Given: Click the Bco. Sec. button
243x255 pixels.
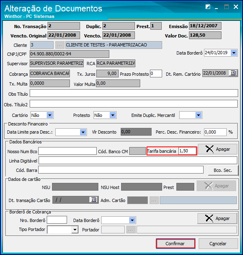Looking at the screenshot, I should (223, 170).
